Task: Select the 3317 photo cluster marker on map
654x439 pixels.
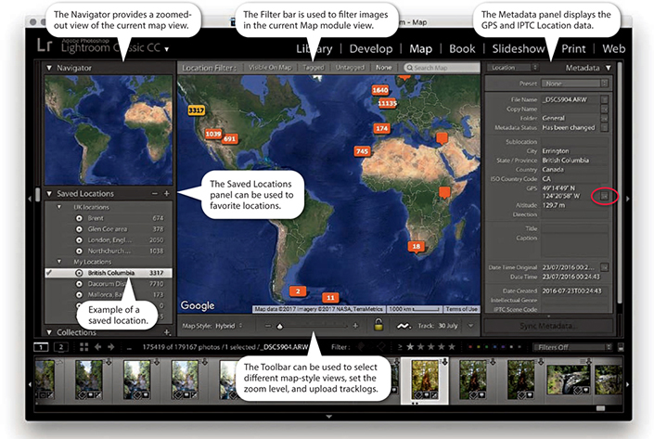Action: pyautogui.click(x=196, y=110)
